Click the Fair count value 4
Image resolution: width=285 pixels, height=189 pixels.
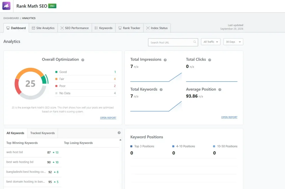coord(115,79)
